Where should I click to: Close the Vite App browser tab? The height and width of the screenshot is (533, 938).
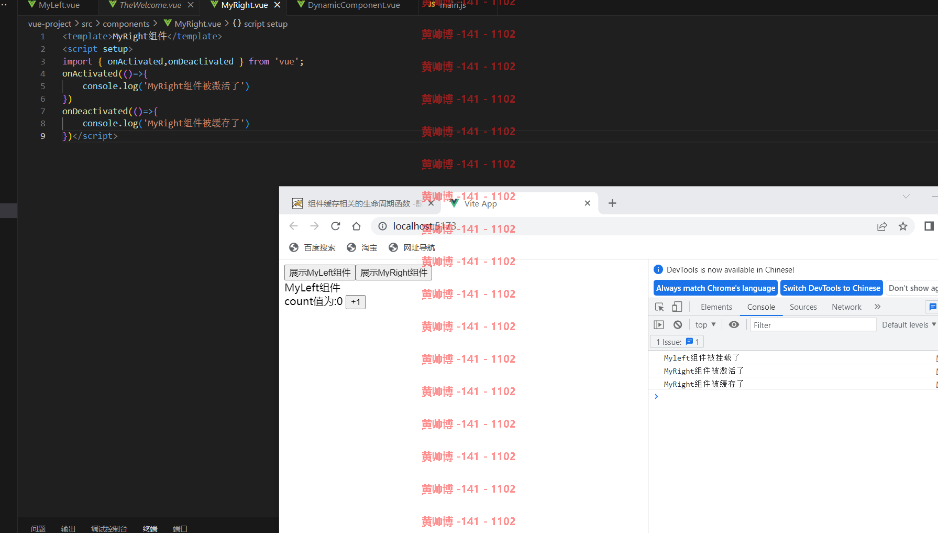point(588,203)
